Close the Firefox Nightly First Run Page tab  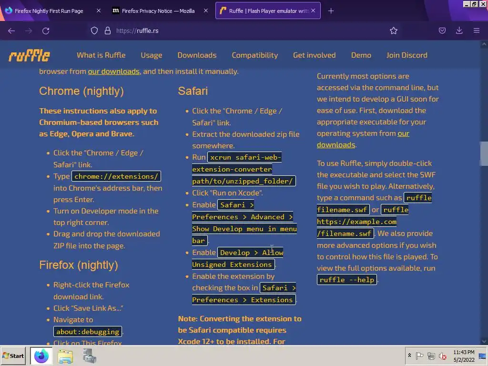(x=98, y=10)
